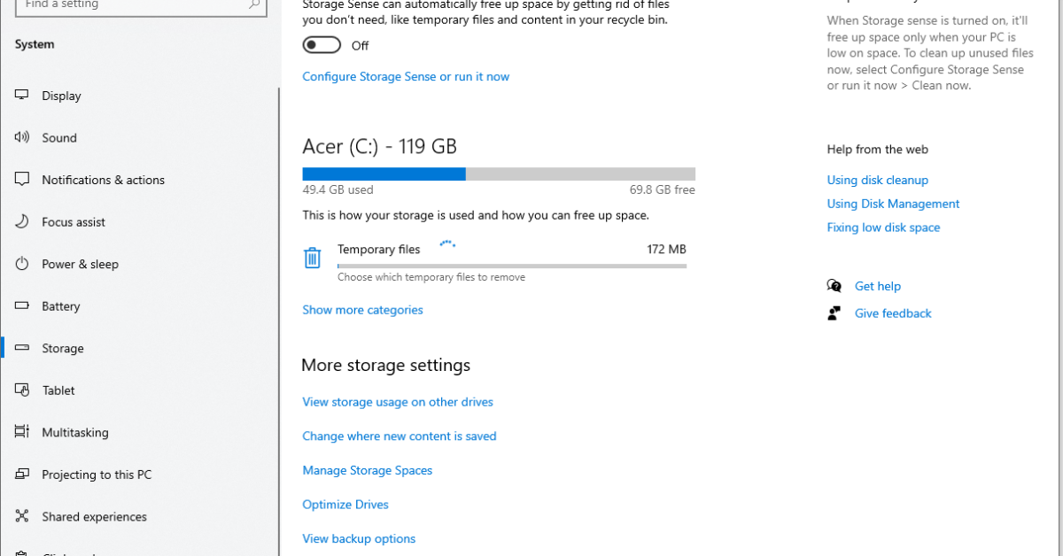1063x556 pixels.
Task: Click the Get help chat icon
Action: tap(834, 286)
